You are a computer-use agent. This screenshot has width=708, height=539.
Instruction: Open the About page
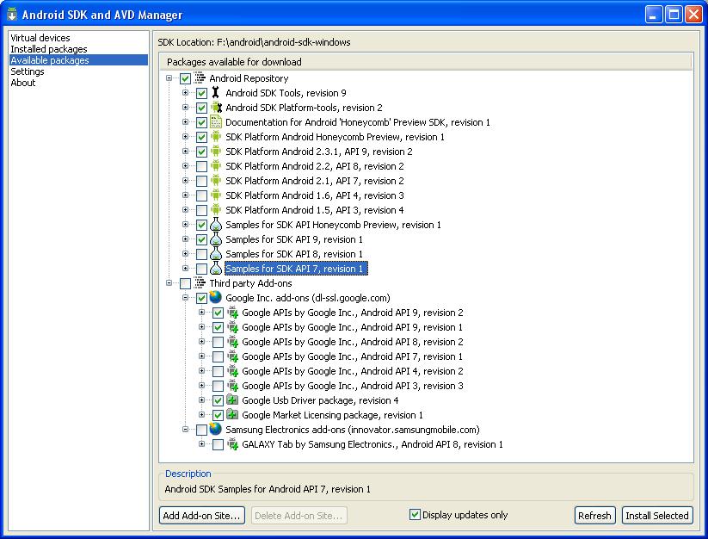point(22,83)
